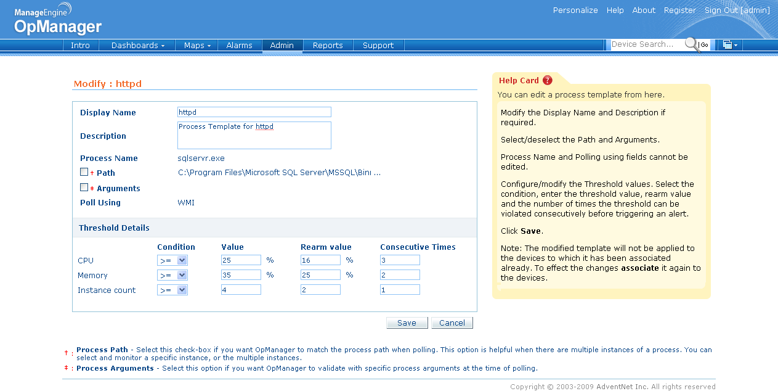This screenshot has width=778, height=391.
Task: Select the Admin tab
Action: (282, 46)
